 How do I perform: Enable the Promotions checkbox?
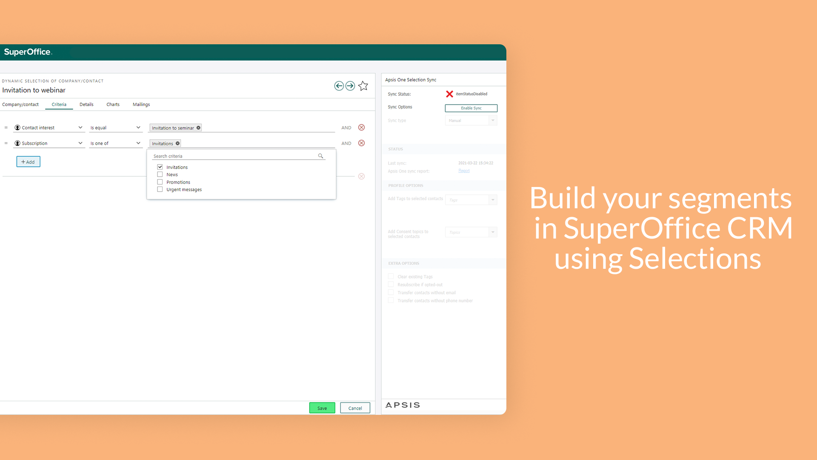click(160, 182)
